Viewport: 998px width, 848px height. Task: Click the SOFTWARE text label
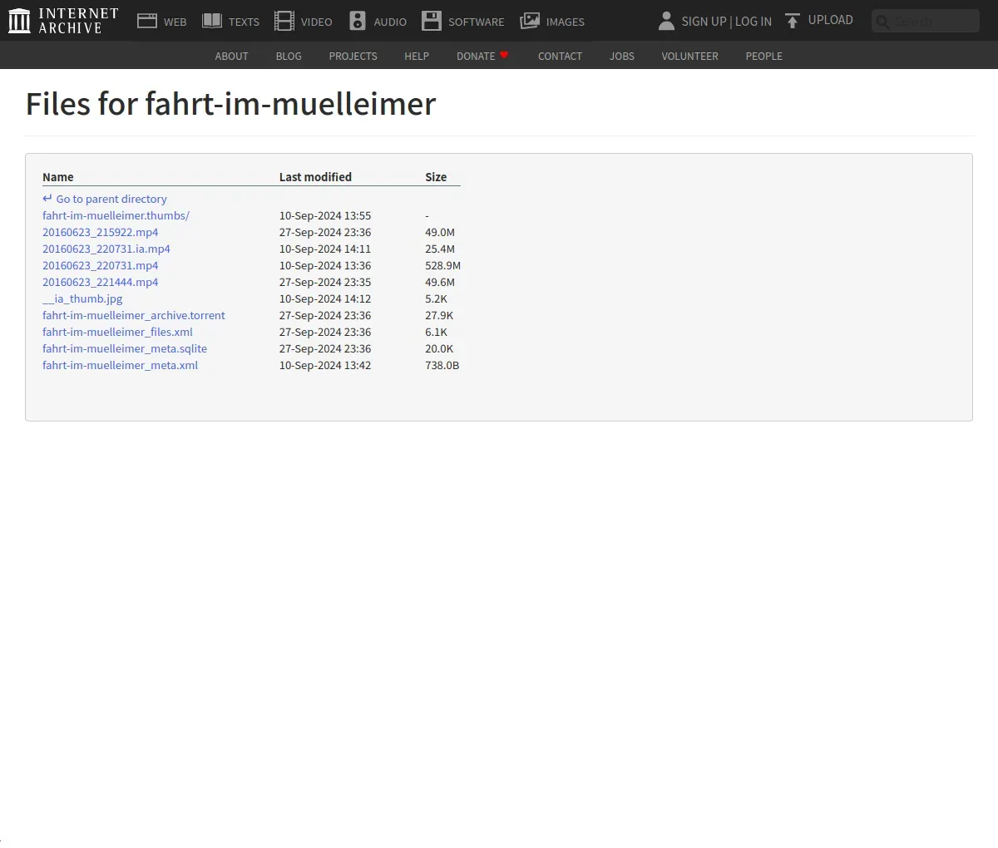click(476, 22)
